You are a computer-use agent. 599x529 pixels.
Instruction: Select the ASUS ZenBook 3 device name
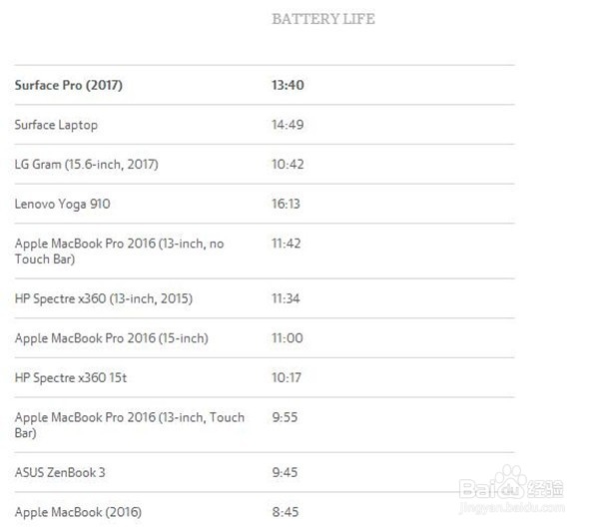pyautogui.click(x=60, y=472)
